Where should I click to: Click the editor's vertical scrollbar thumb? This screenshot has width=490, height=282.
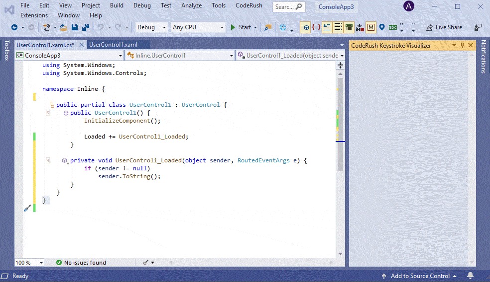(341, 124)
